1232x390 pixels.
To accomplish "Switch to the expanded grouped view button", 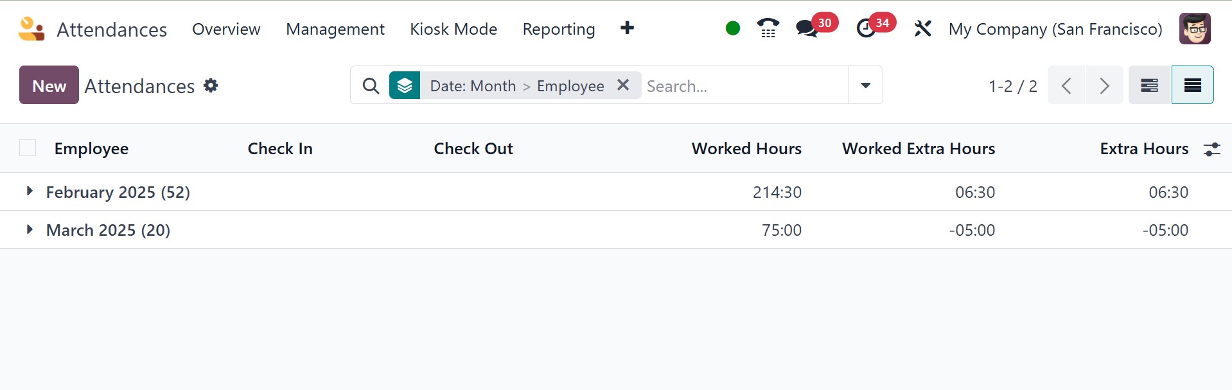I will [x=1149, y=85].
